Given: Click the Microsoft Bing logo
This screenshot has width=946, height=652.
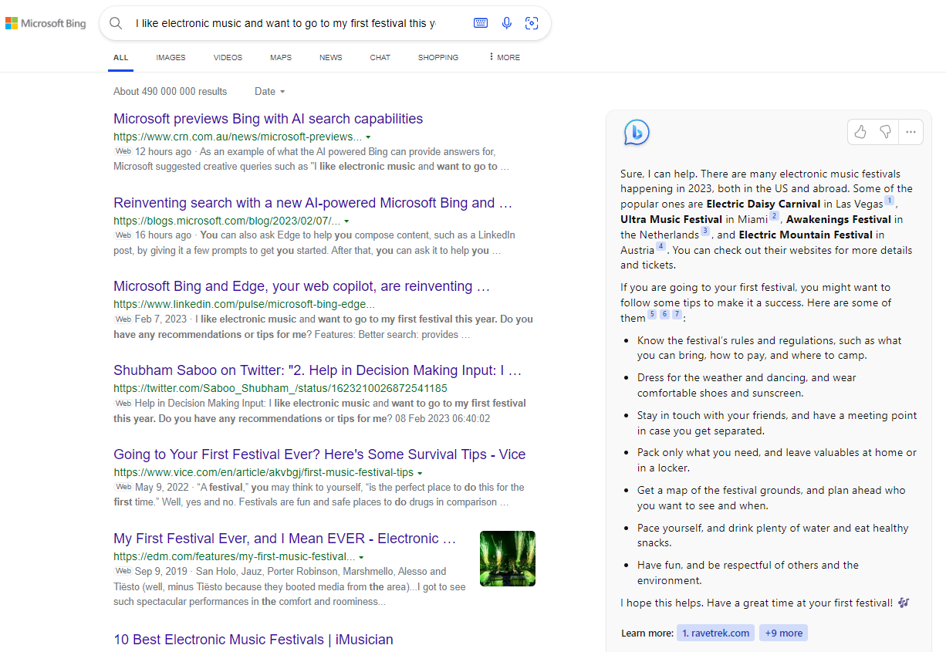Looking at the screenshot, I should (x=46, y=23).
